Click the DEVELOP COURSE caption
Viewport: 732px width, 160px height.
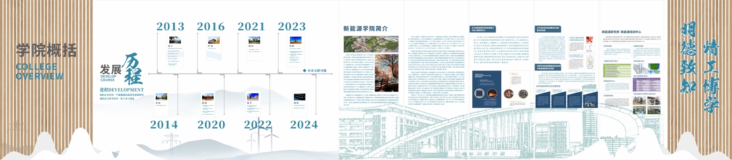(x=108, y=78)
